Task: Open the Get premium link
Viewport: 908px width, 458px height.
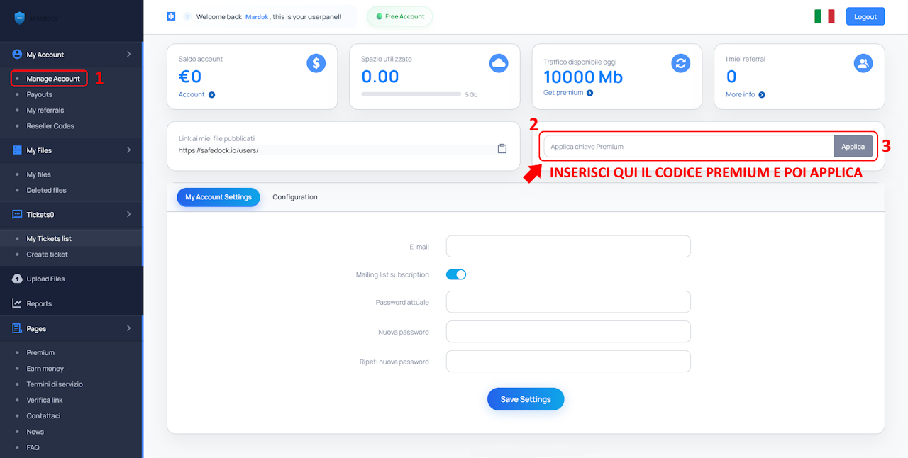Action: coord(563,93)
